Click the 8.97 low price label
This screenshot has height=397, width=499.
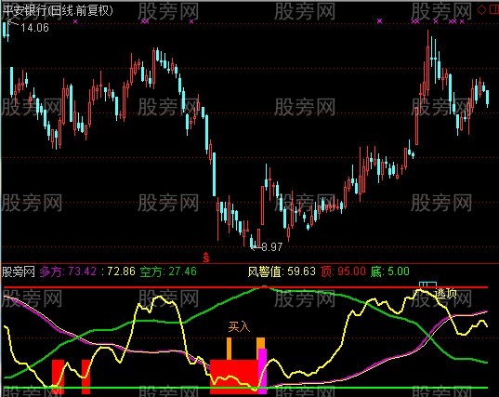coord(271,247)
